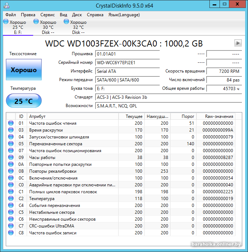Click the Стандарт field ACS-3 Revision 3b

tap(168, 97)
